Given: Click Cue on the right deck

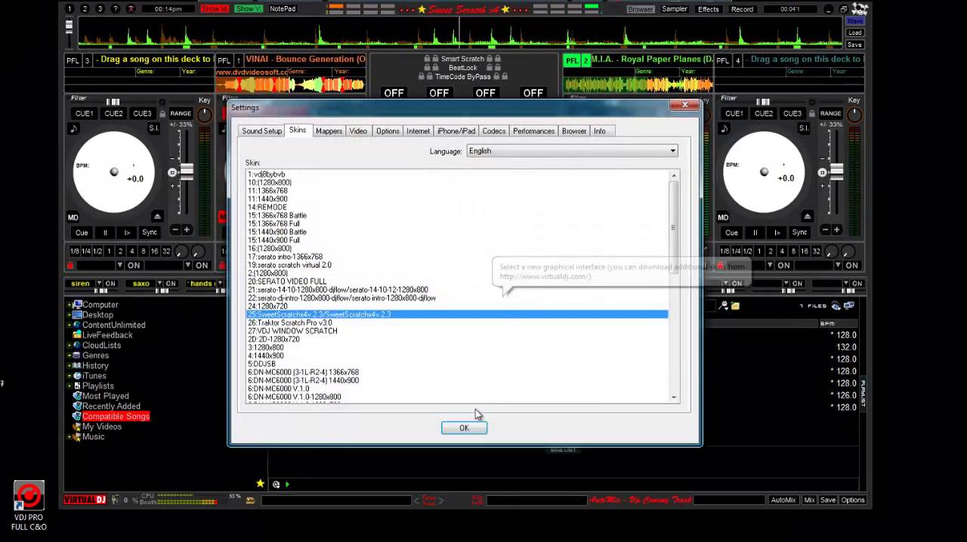Looking at the screenshot, I should tap(731, 233).
